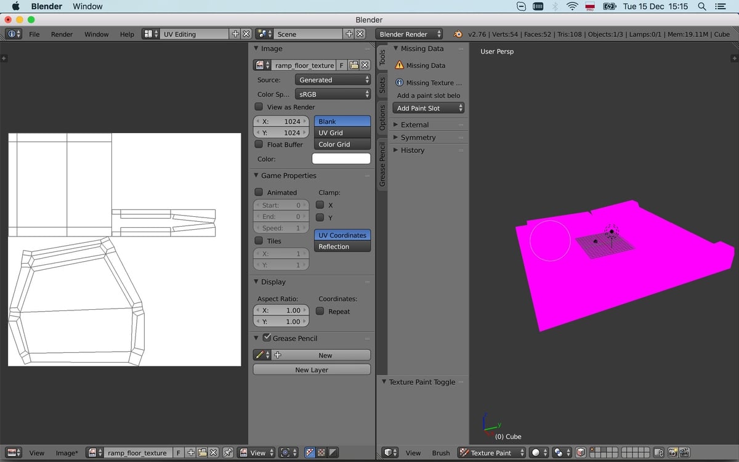Select Reflection mapping button
This screenshot has width=739, height=462.
(x=342, y=246)
